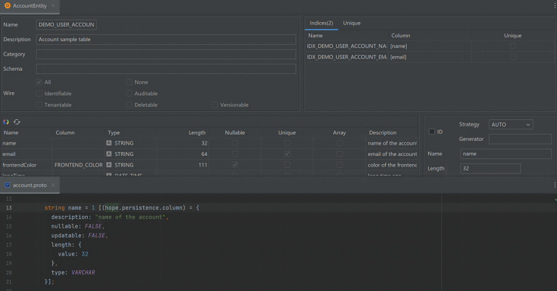Select the Indices(2) tab
The image size is (557, 291).
[x=321, y=23]
